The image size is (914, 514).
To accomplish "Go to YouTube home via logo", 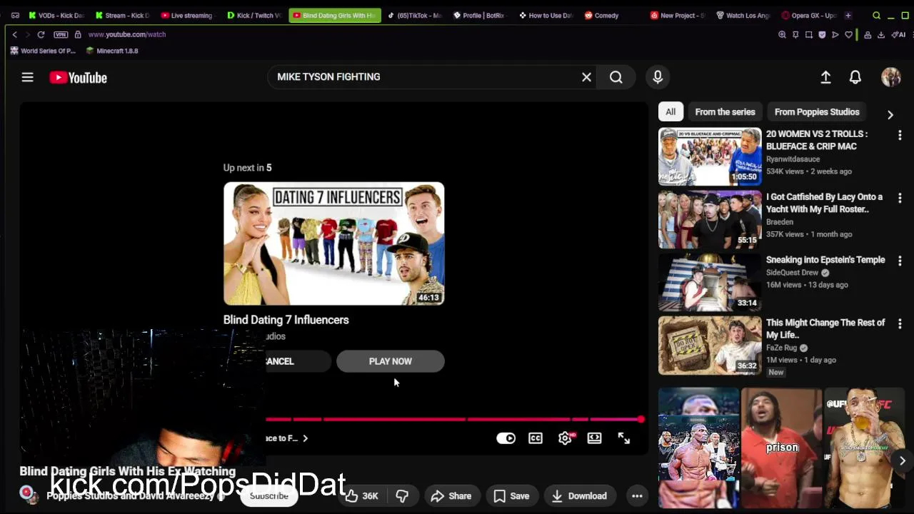I will [78, 78].
